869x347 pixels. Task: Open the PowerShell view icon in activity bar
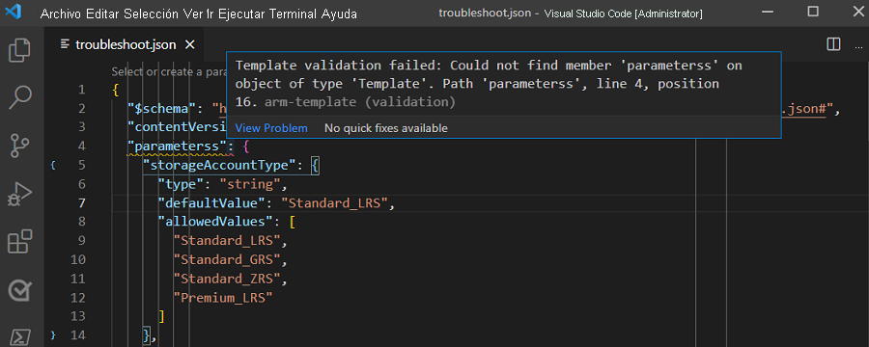point(20,337)
